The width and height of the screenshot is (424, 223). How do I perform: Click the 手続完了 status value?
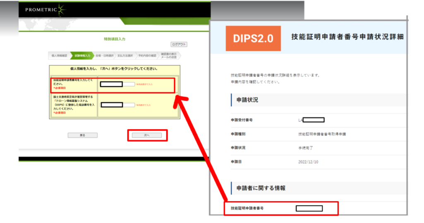click(306, 148)
